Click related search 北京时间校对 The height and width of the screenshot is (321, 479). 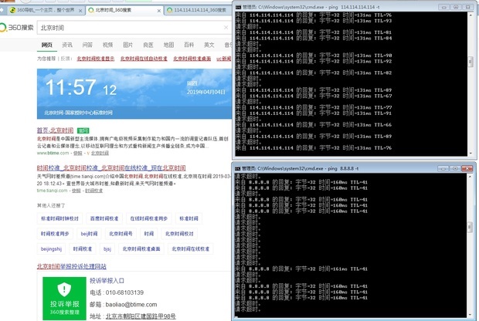point(179,234)
